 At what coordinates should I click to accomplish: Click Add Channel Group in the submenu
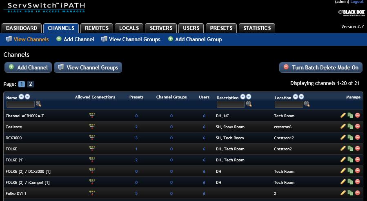pyautogui.click(x=195, y=39)
